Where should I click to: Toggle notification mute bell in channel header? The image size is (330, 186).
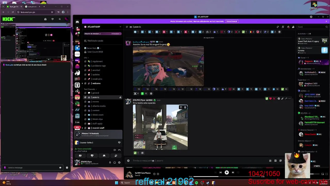tap(283, 27)
